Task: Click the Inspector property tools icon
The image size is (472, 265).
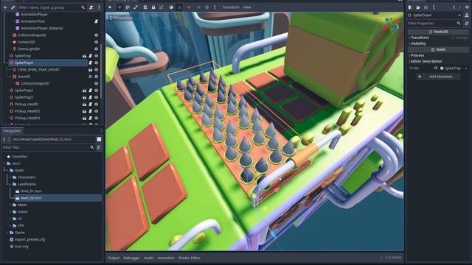Action: pos(467,23)
